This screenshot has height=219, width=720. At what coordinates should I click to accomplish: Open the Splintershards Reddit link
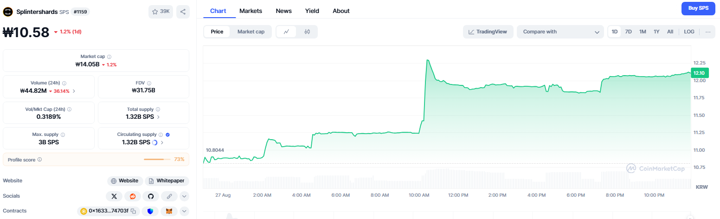click(x=133, y=196)
